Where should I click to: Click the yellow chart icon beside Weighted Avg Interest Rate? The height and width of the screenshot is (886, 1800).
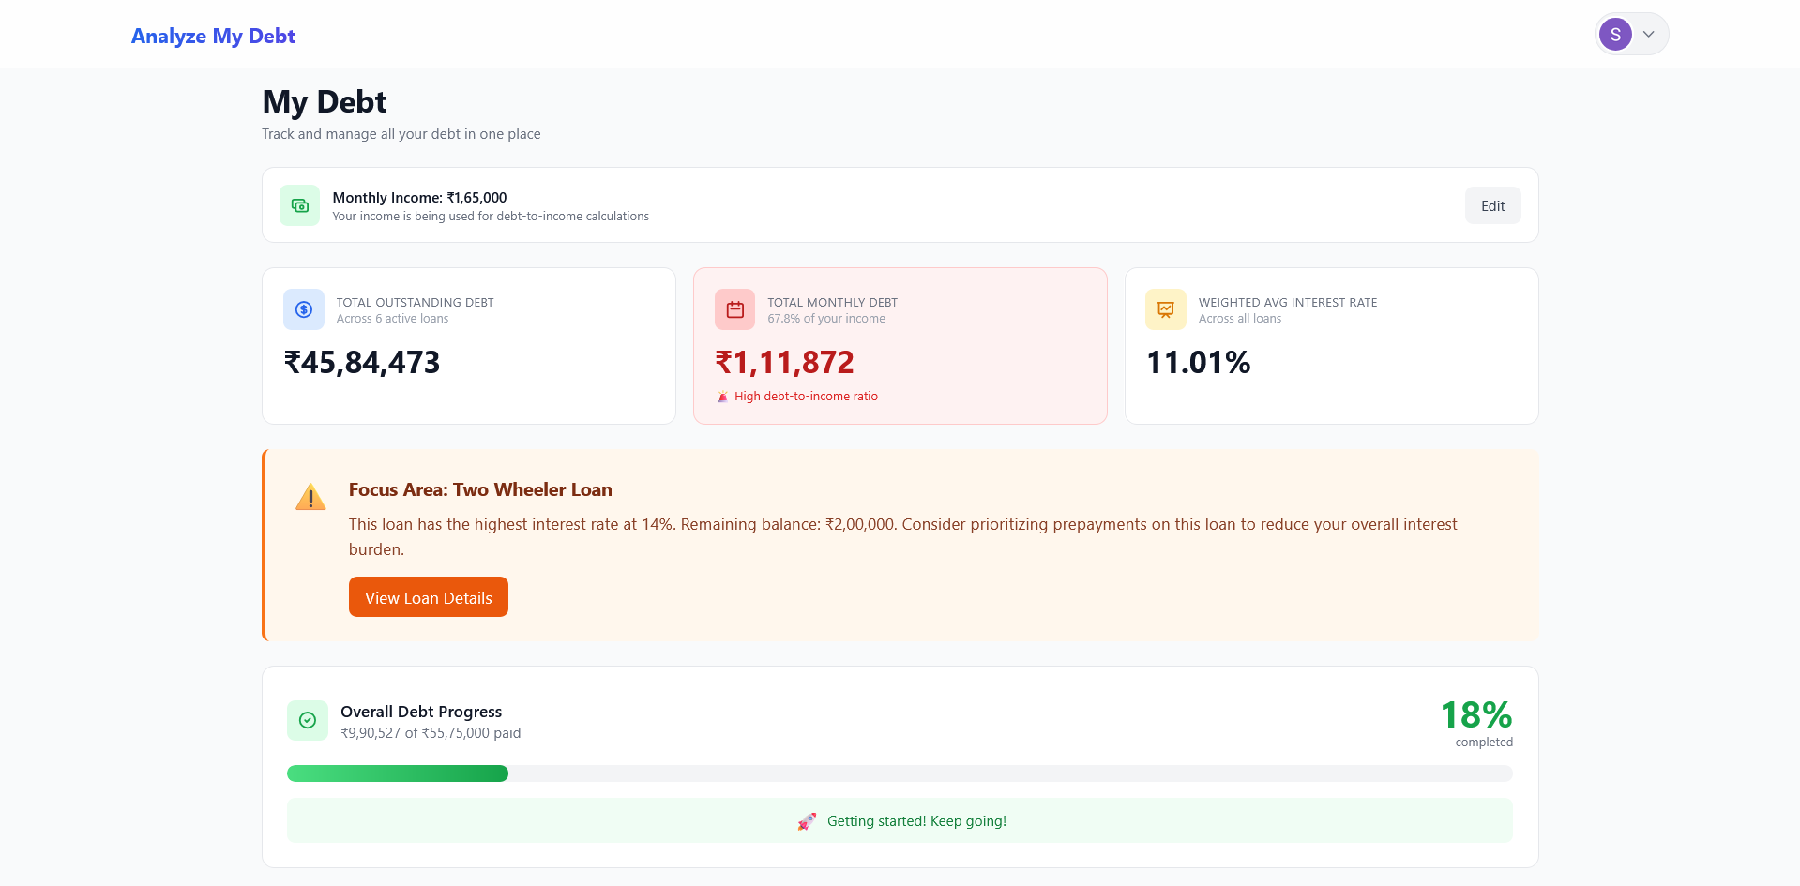coord(1165,308)
